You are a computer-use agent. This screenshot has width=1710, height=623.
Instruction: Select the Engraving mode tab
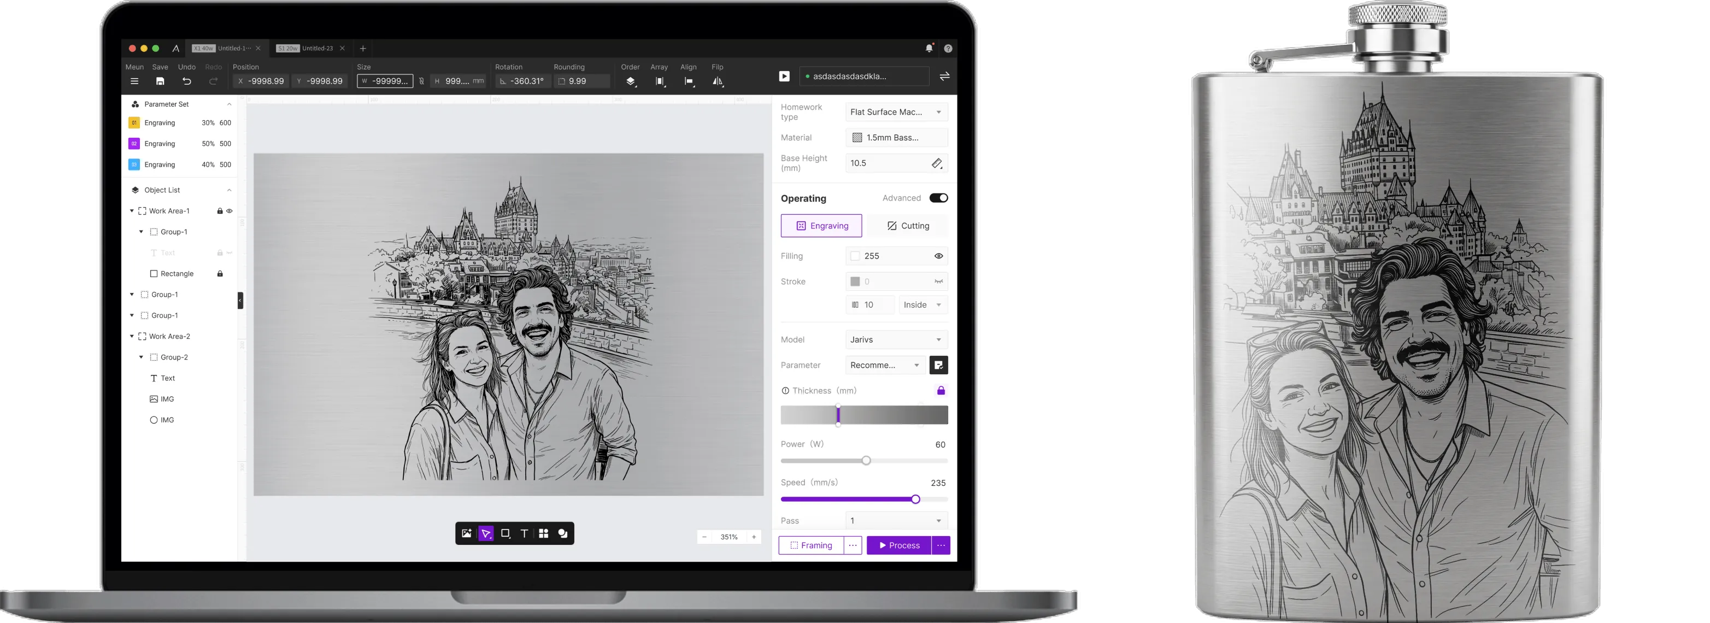(x=821, y=226)
